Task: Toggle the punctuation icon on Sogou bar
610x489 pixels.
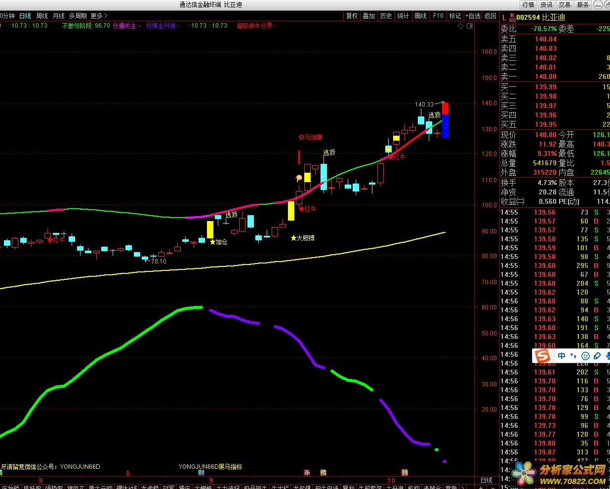Action: point(573,356)
